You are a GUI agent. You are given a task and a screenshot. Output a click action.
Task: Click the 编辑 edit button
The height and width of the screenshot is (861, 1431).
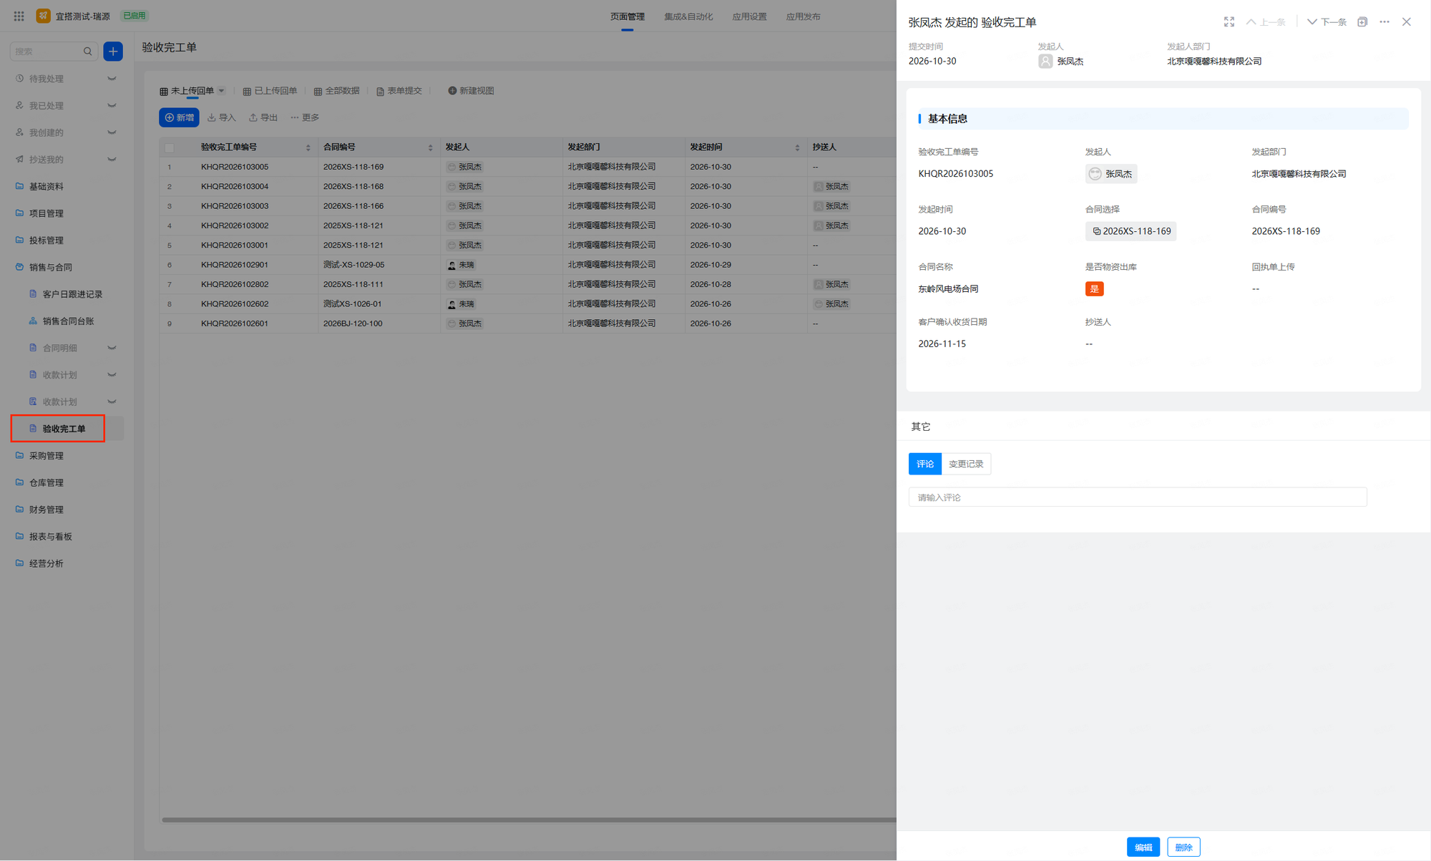click(1143, 847)
